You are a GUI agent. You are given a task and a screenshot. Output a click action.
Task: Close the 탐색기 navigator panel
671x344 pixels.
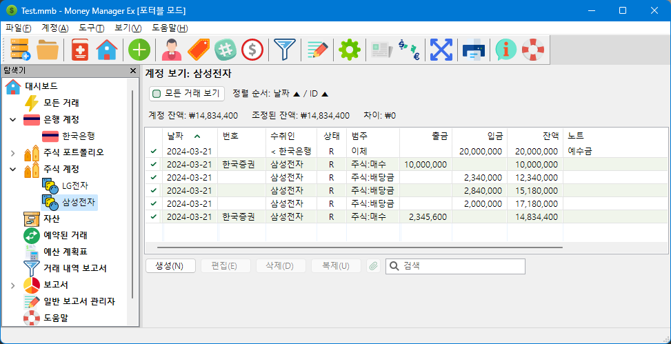(x=132, y=70)
